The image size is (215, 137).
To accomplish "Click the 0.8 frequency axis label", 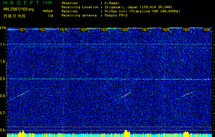I will [3, 96].
